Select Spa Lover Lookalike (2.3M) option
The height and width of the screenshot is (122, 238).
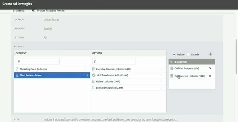pos(128,88)
